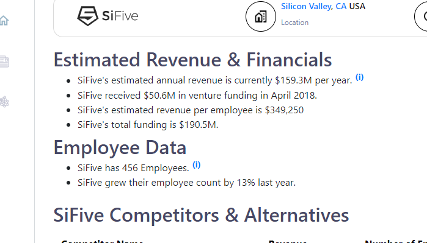Screen dimensions: 427x243
Task: Open the Silicon Valley location link
Action: 306,6
